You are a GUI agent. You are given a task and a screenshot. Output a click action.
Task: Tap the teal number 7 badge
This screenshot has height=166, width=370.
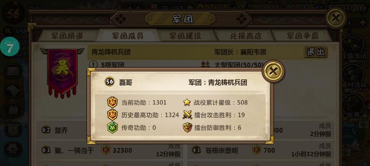(x=10, y=47)
